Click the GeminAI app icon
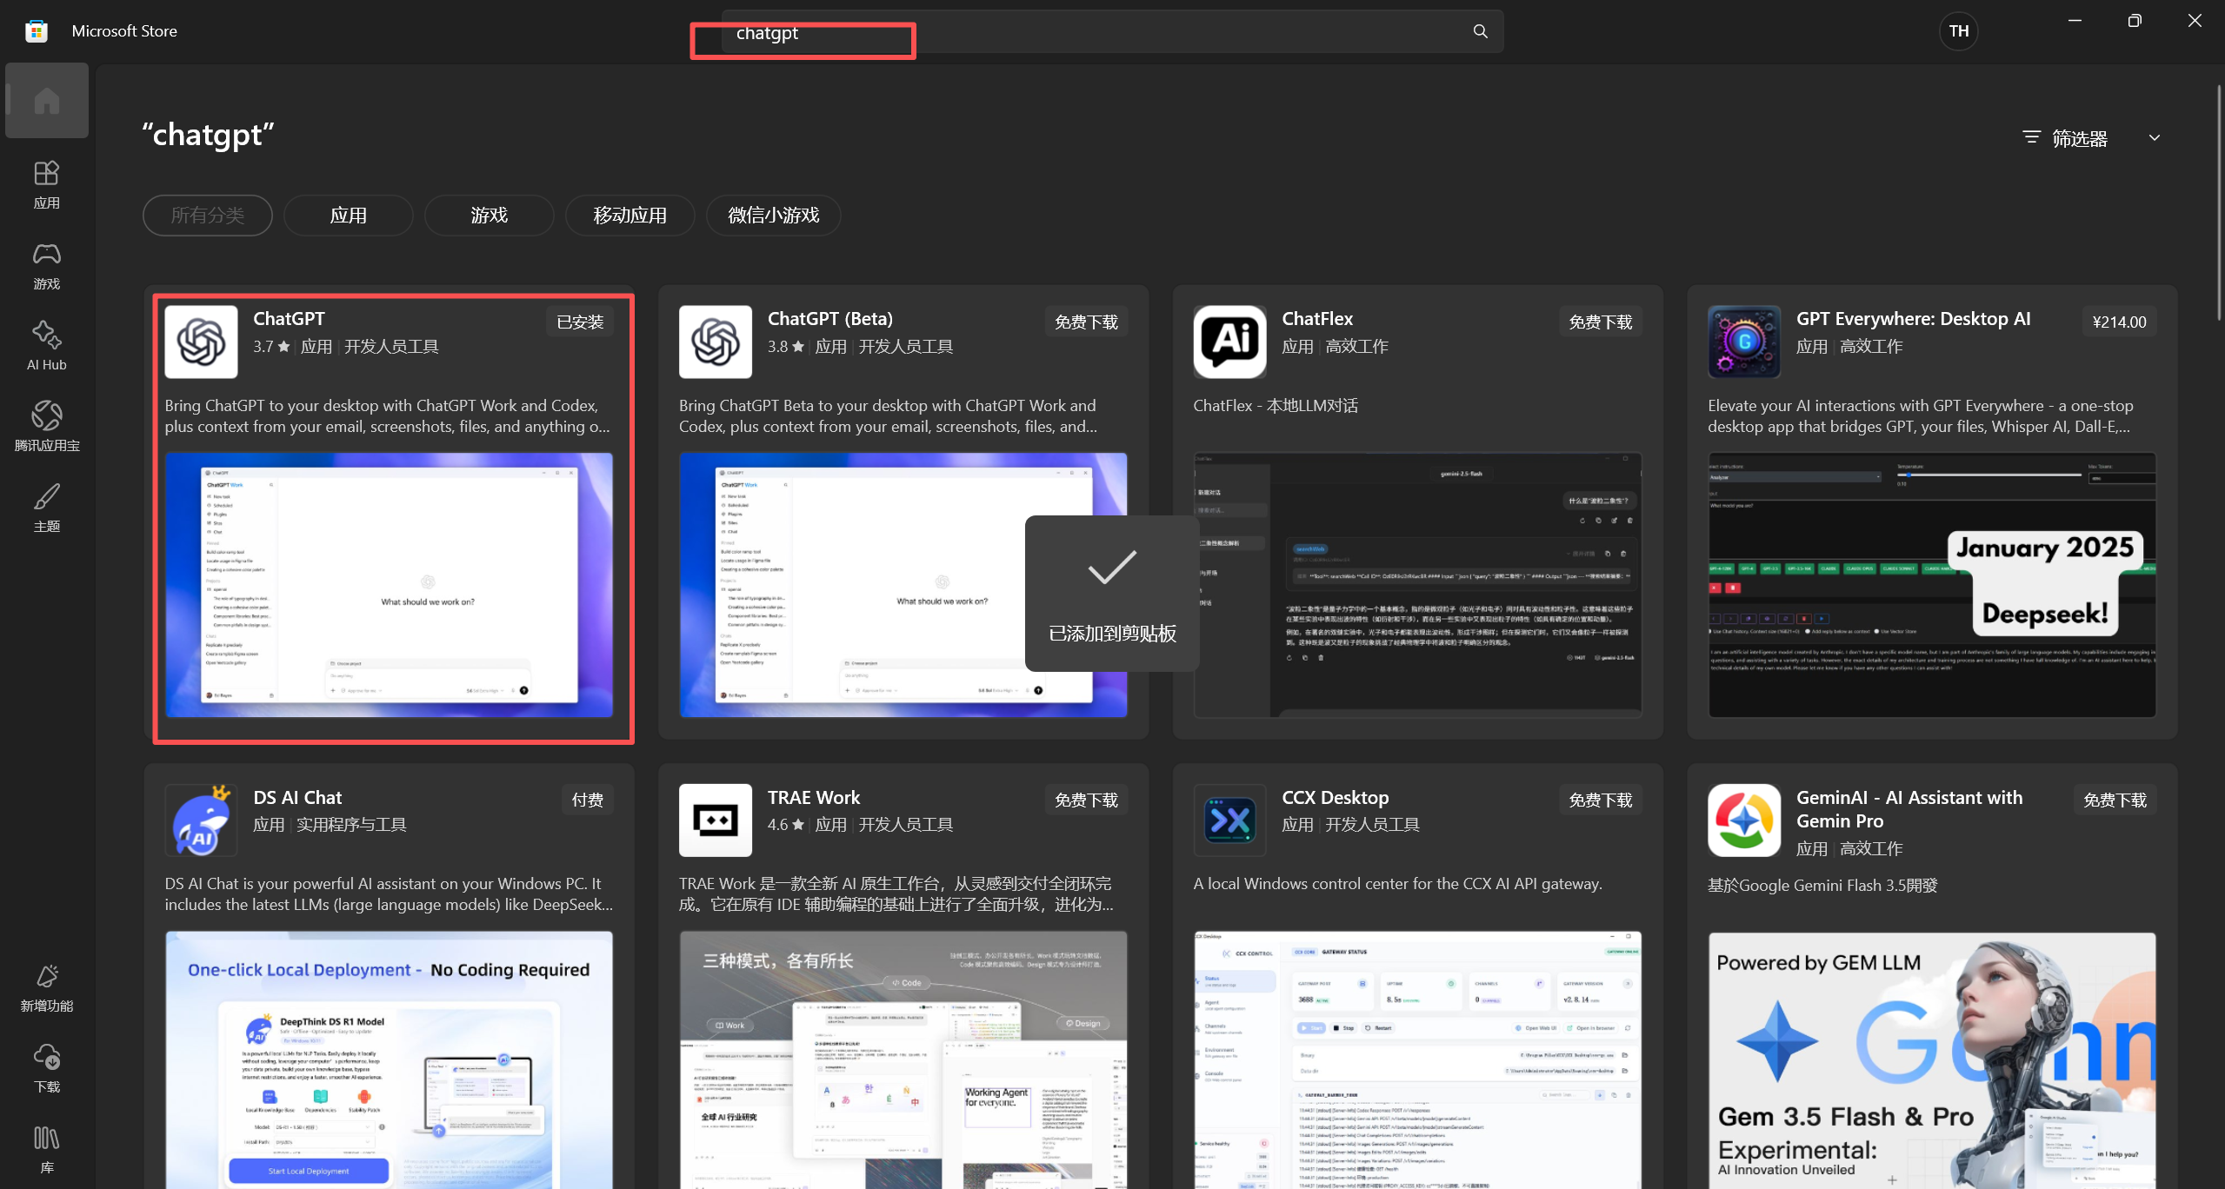 (x=1744, y=820)
